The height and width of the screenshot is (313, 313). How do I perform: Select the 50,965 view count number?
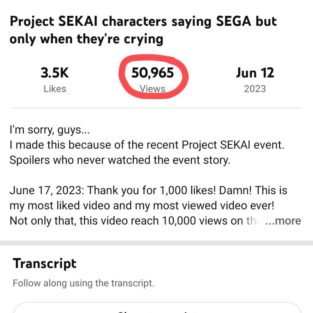click(x=153, y=73)
